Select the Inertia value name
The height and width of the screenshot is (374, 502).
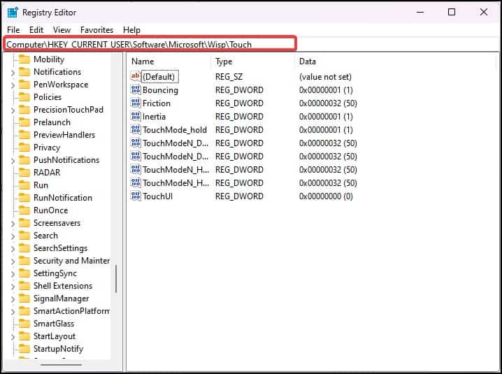tap(154, 117)
